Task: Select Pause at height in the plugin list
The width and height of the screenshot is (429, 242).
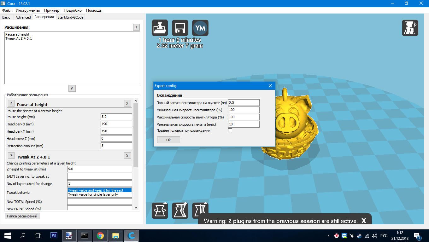Action: tap(17, 34)
